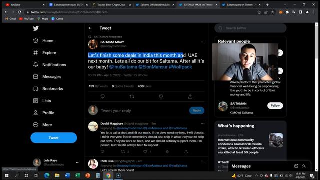This screenshot has height=180, width=320.
Task: Open Chrome three-dot menu
Action: (x=314, y=12)
